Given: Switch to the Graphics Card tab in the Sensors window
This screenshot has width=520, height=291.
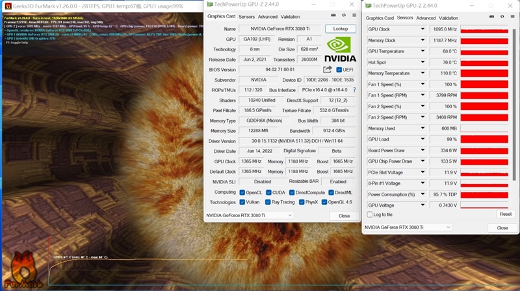Looking at the screenshot, I should [x=380, y=18].
